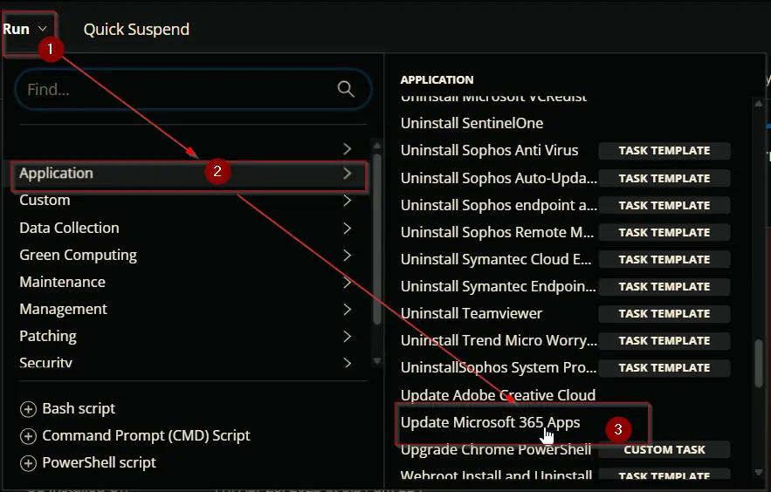Click plus icon beside Bash script
The image size is (771, 492).
point(28,409)
